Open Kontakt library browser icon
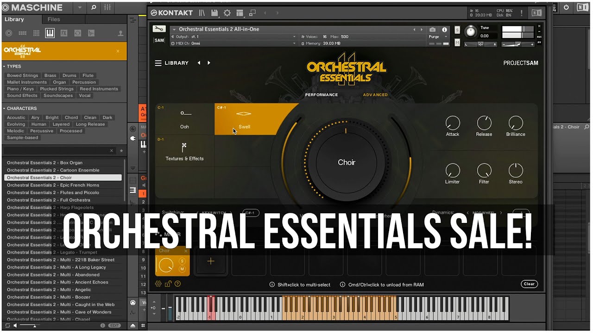 202,13
